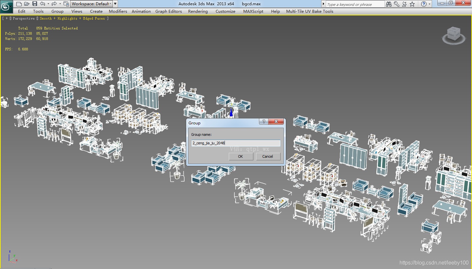Image resolution: width=472 pixels, height=269 pixels.
Task: Expand the InfoCenter search arrow
Action: pyautogui.click(x=324, y=4)
